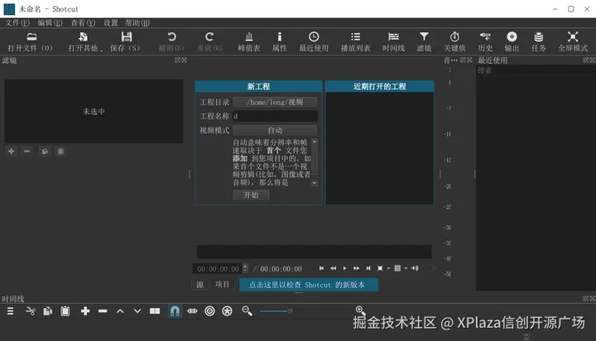Toggle scrub while dragging eye icon
This screenshot has width=596, height=341.
[192, 311]
